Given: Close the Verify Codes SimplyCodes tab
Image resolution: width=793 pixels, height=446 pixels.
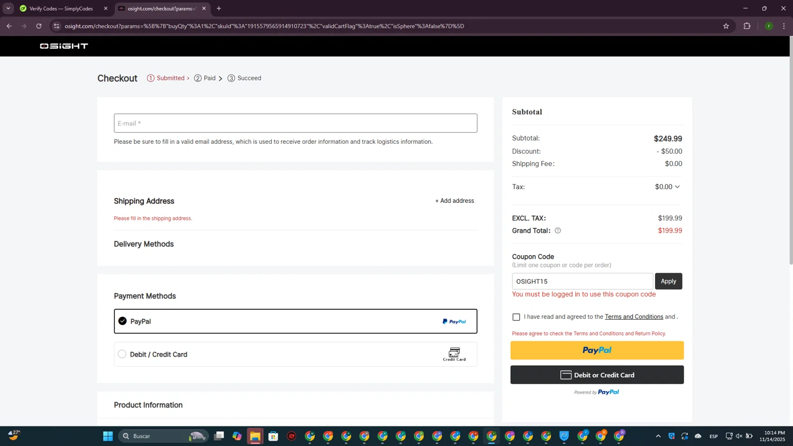Looking at the screenshot, I should pyautogui.click(x=106, y=8).
